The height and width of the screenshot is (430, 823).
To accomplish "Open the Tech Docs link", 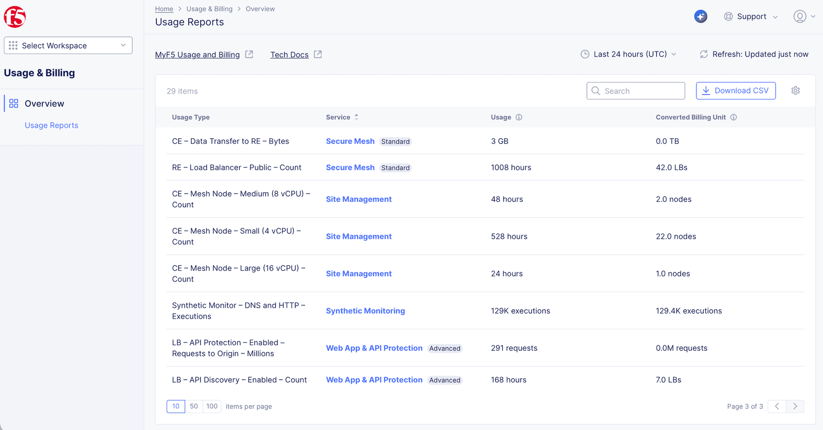I will 290,54.
